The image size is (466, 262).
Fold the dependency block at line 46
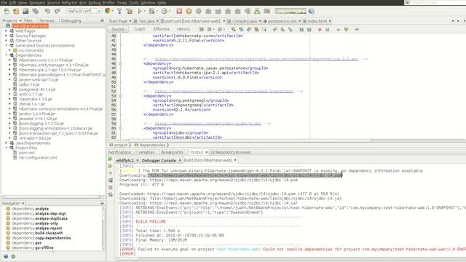[x=120, y=63]
